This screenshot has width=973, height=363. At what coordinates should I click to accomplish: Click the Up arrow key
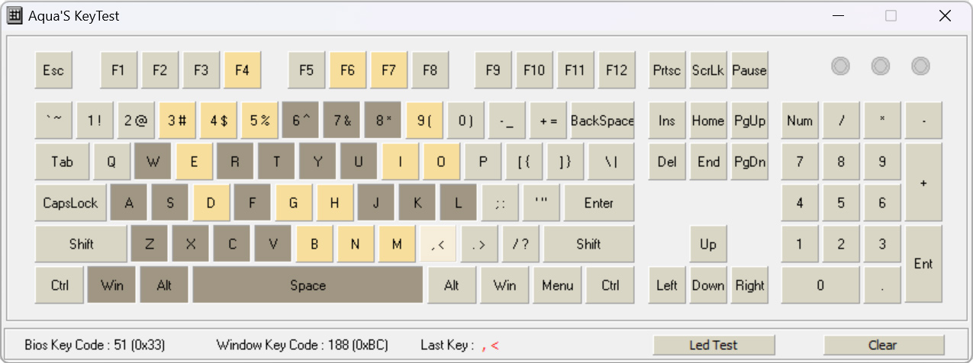tap(708, 244)
